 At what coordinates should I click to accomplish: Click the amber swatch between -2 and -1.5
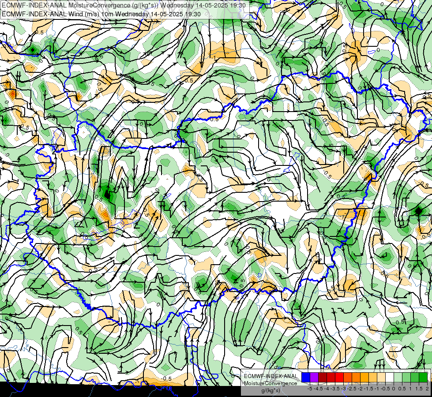pyautogui.click(x=364, y=377)
